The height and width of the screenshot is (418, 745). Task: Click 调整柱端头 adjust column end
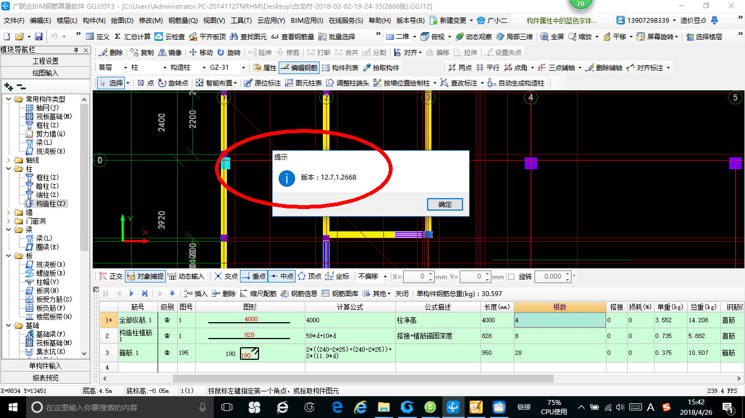pyautogui.click(x=347, y=83)
